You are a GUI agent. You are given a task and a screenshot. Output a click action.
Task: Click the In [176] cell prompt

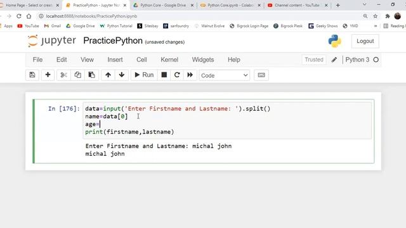click(63, 108)
